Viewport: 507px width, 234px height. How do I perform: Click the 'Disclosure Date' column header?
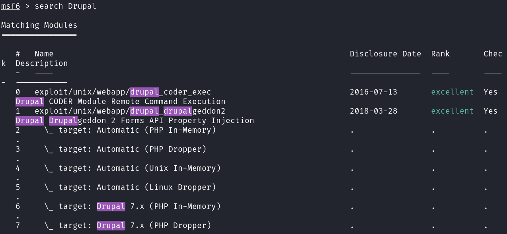(385, 54)
